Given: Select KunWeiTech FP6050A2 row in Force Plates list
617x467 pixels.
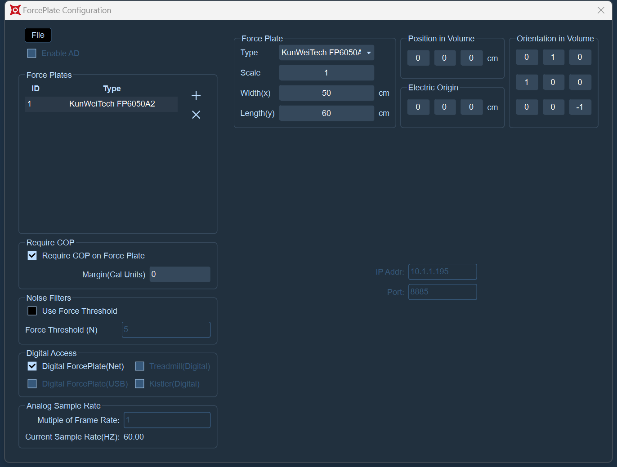Looking at the screenshot, I should click(x=102, y=104).
